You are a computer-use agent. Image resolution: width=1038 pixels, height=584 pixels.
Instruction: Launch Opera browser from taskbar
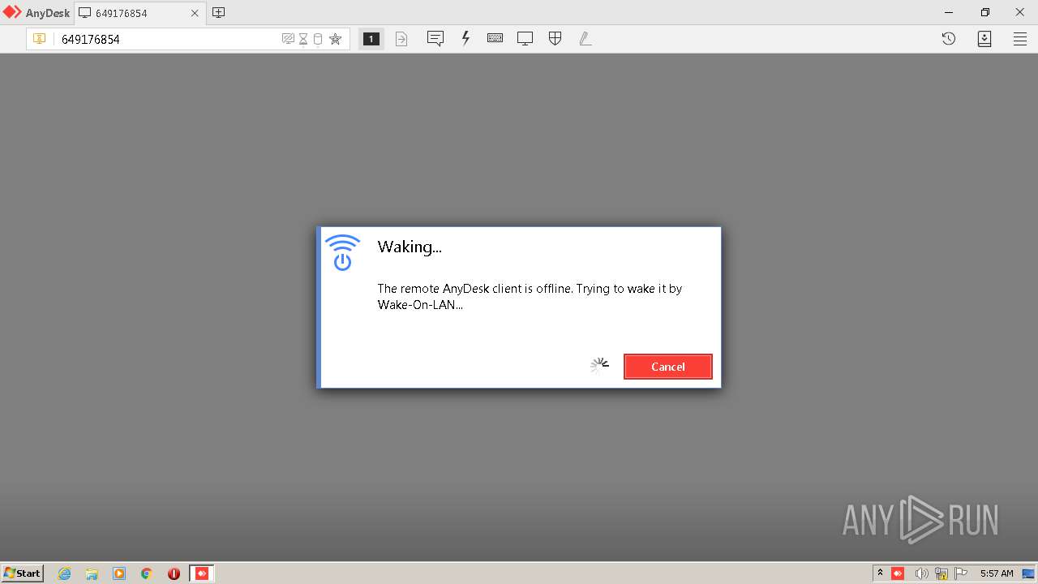[174, 573]
